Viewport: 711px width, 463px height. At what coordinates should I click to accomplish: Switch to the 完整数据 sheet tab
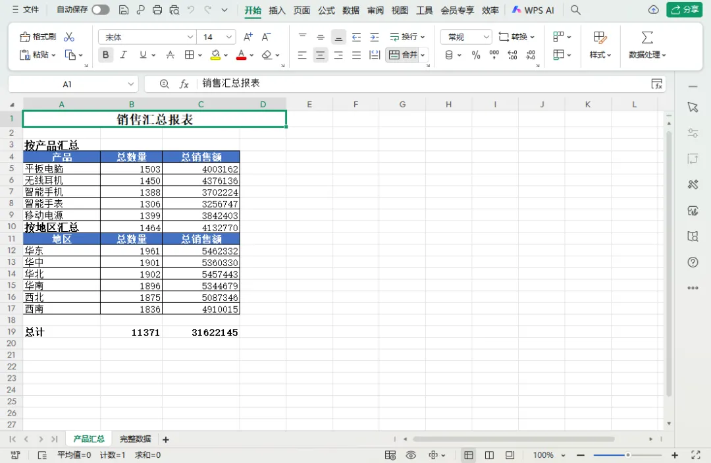(135, 439)
